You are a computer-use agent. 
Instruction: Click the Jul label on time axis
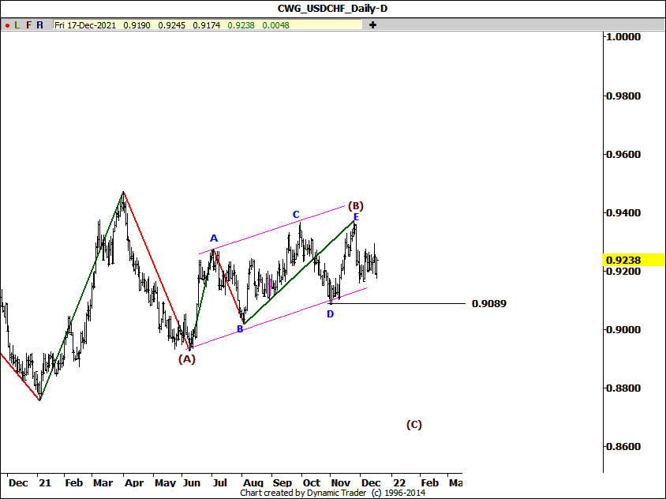[x=220, y=483]
